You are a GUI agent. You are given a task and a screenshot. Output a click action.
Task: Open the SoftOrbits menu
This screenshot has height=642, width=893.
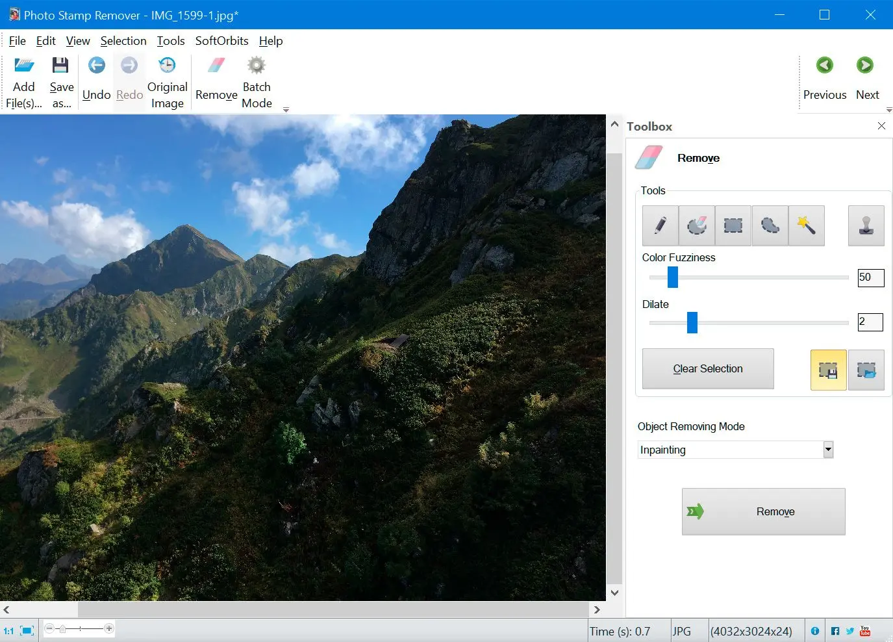[x=221, y=41]
